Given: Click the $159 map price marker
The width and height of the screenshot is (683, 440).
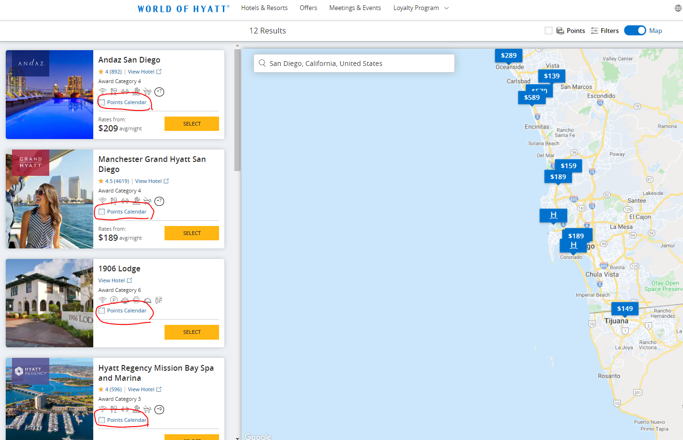Looking at the screenshot, I should pyautogui.click(x=568, y=166).
